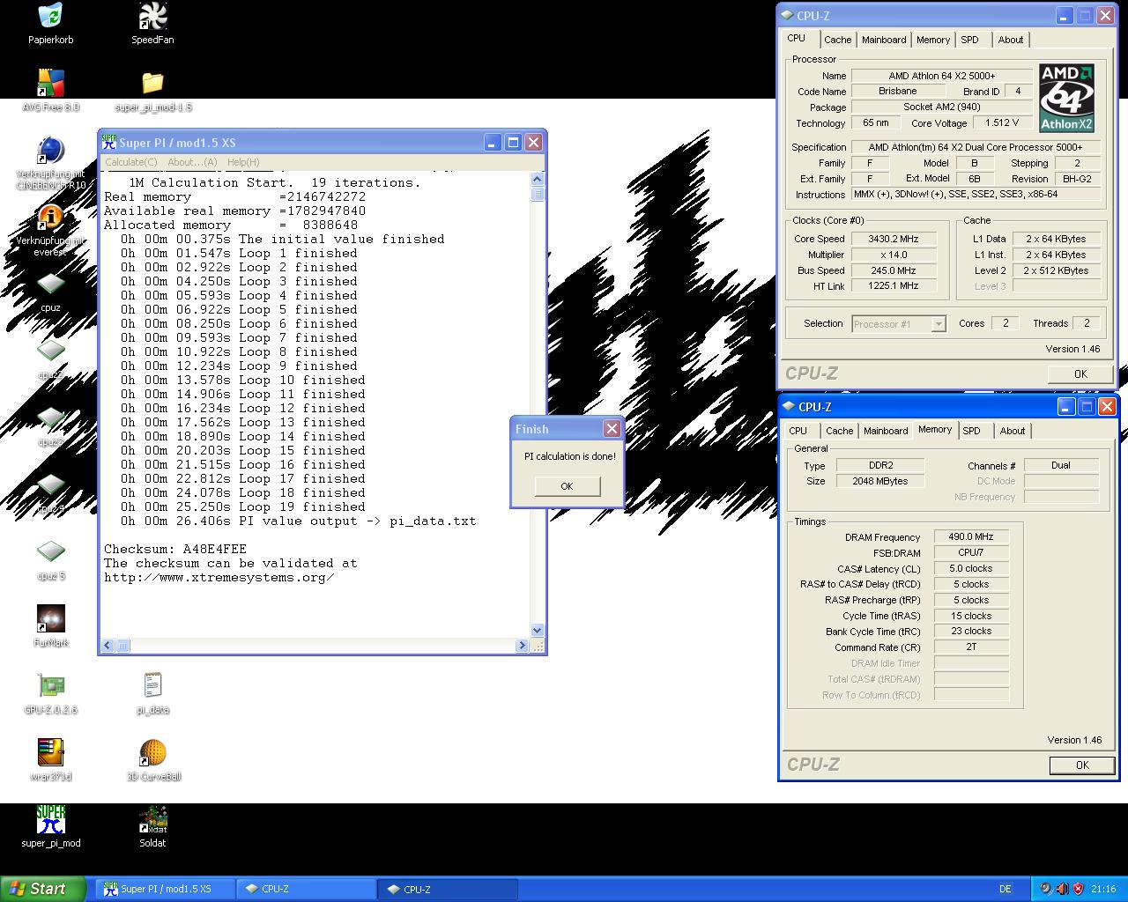Close the Finish dialog with its X
The width and height of the screenshot is (1128, 902).
[x=612, y=428]
